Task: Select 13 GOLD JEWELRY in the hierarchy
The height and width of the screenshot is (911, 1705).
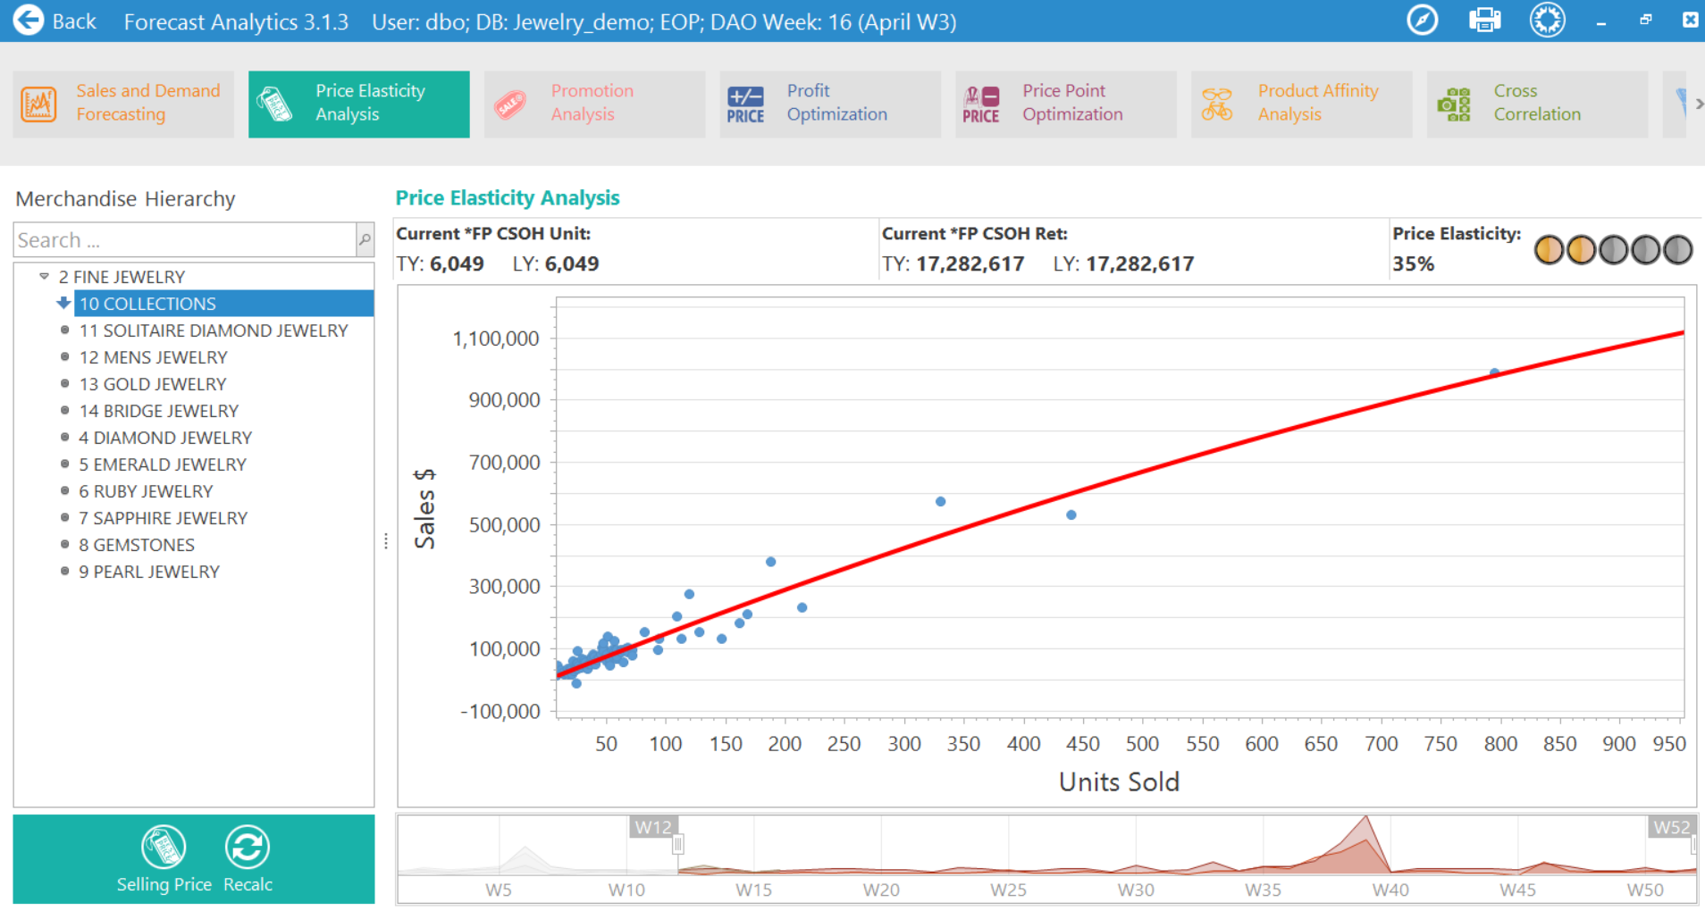Action: pos(152,383)
